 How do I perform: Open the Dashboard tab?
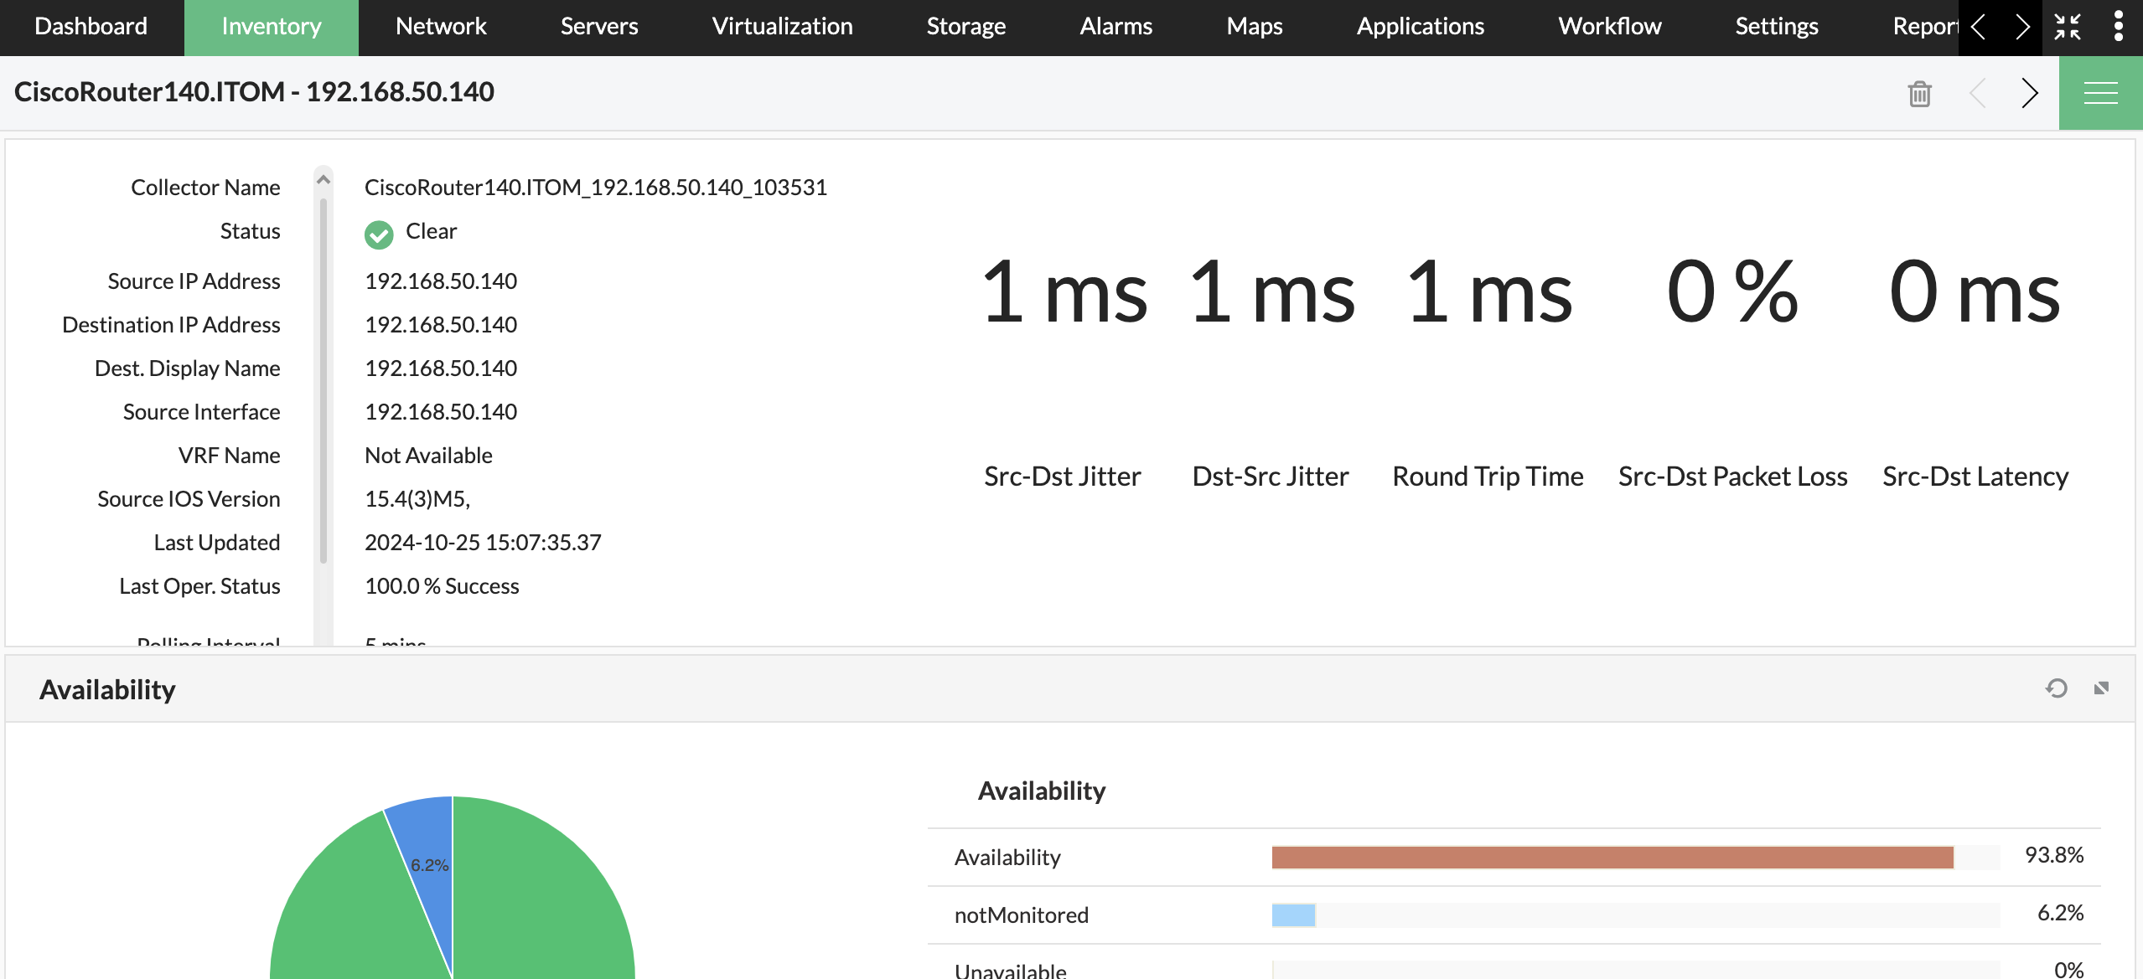pos(91,27)
